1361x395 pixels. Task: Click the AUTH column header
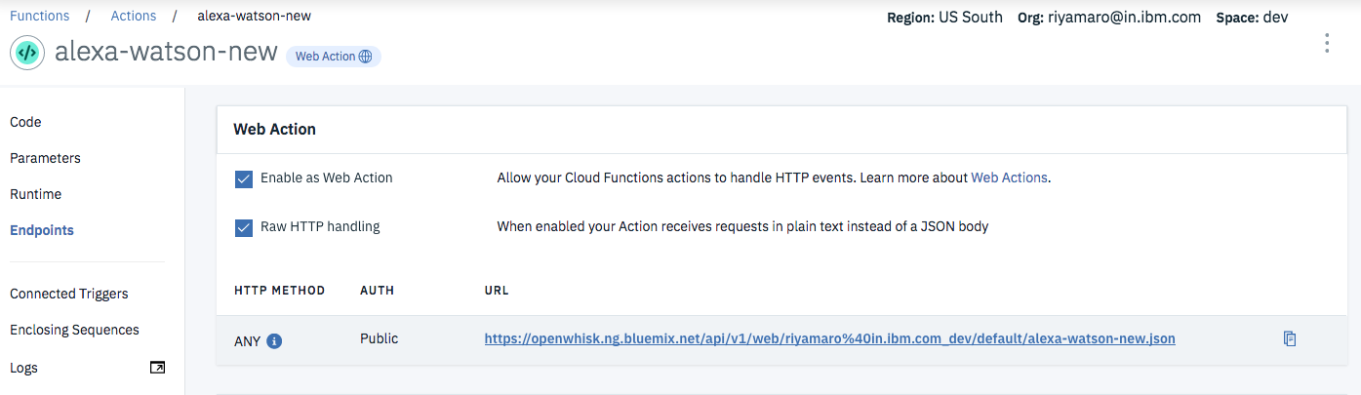(377, 291)
